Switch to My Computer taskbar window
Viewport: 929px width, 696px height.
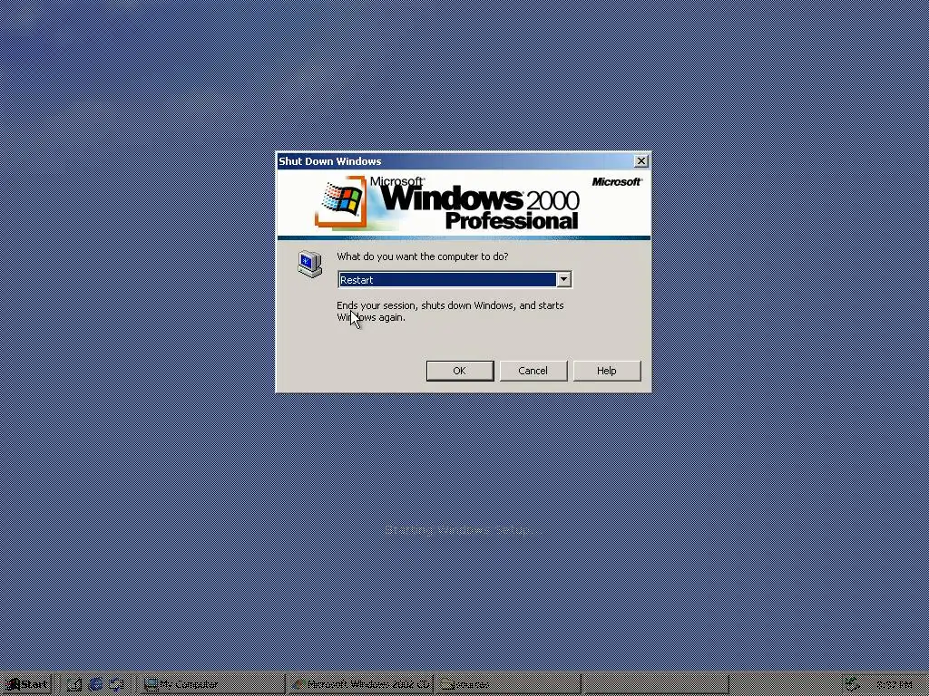pos(212,684)
